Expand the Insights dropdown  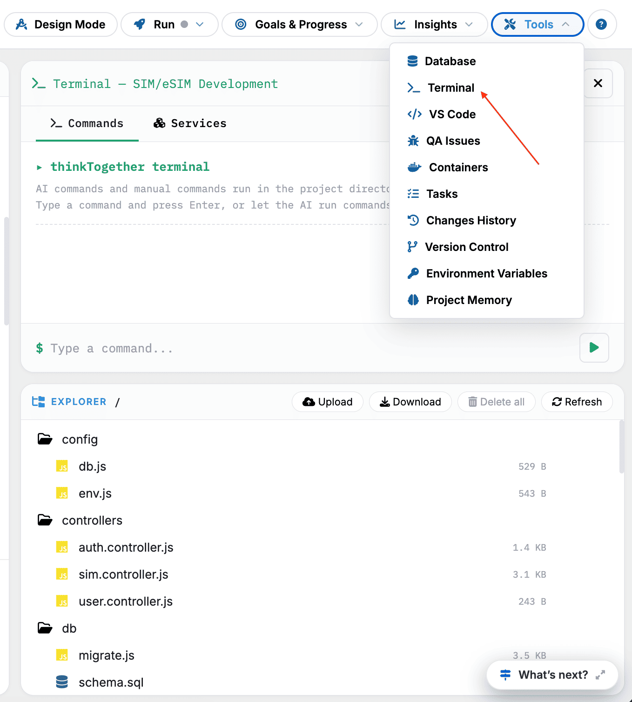pyautogui.click(x=434, y=24)
